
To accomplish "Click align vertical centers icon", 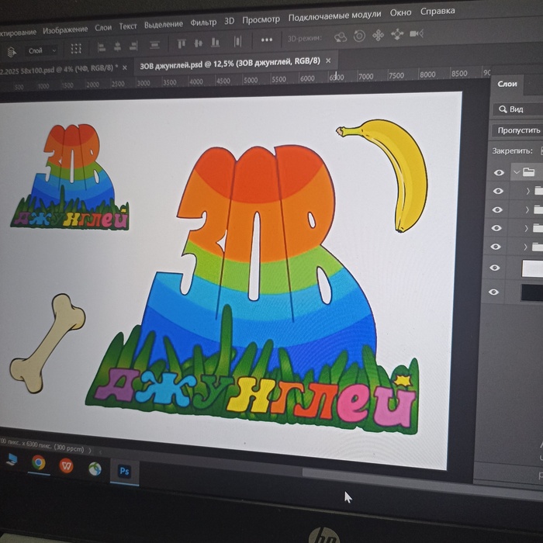I will pos(199,43).
